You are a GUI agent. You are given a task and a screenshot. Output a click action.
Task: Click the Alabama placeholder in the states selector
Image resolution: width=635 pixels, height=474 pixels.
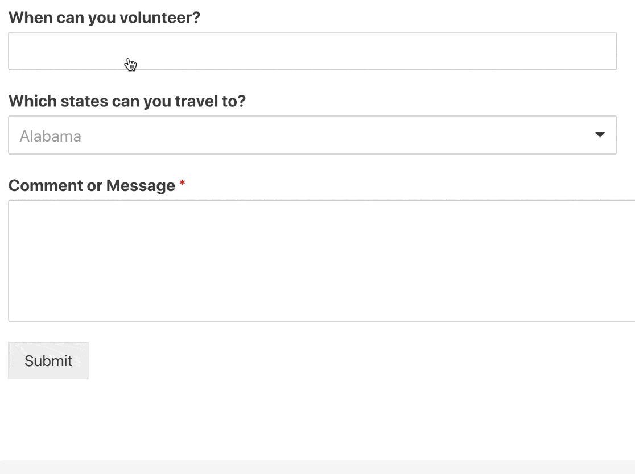(x=51, y=136)
